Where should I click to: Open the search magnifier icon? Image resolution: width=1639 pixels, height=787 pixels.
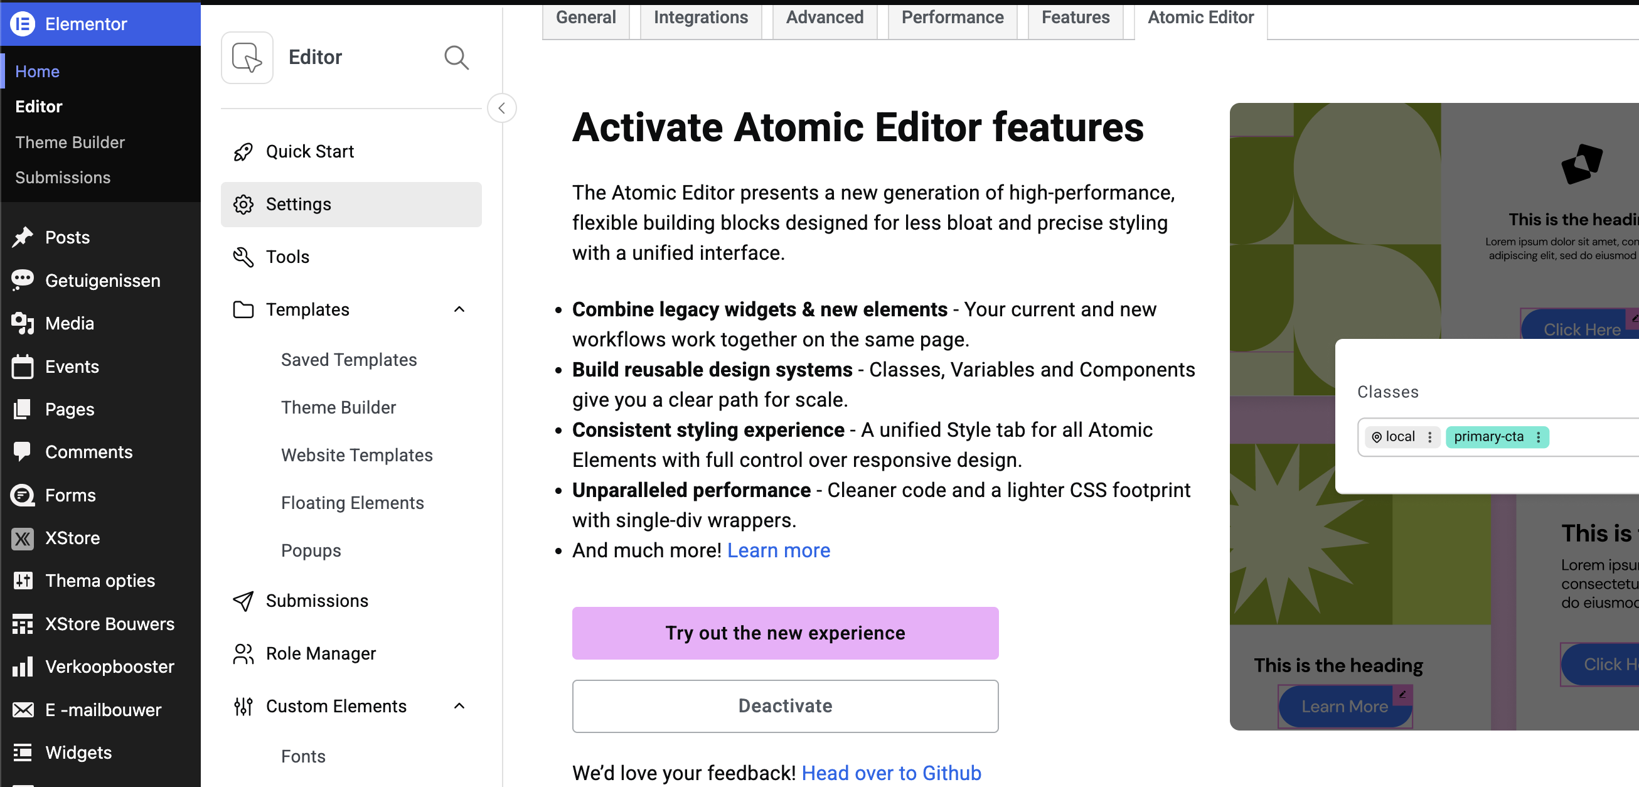tap(456, 58)
